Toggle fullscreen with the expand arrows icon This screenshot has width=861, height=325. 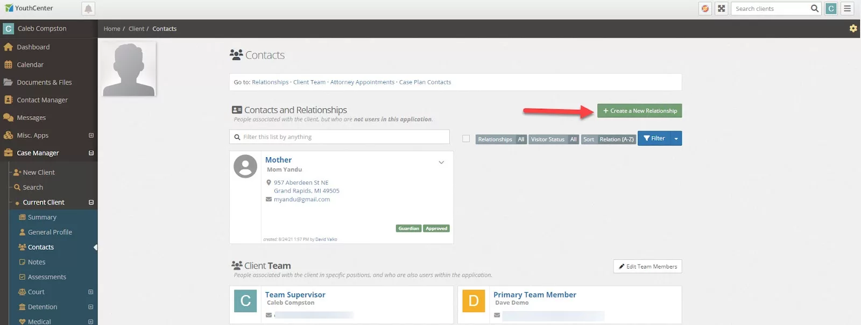click(722, 9)
